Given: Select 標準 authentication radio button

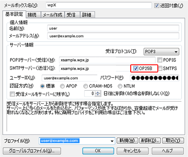Looking at the screenshot, I should 42,86.
